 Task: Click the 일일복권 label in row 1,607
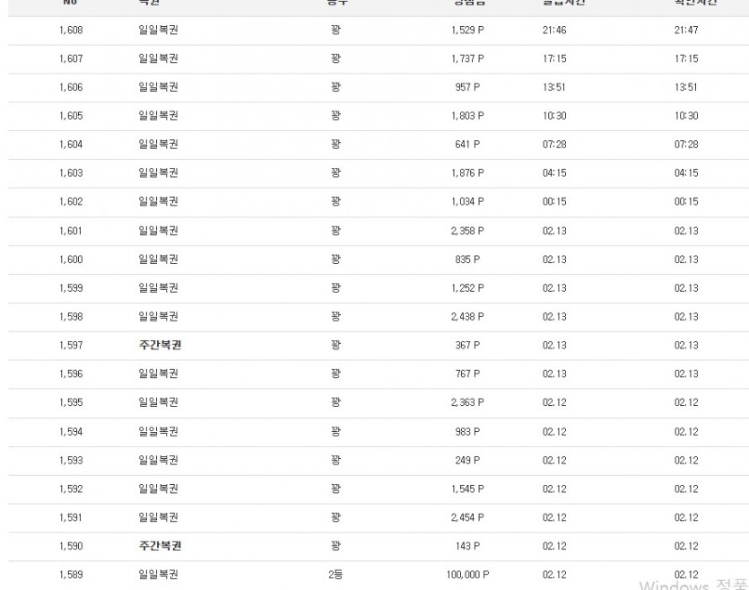pos(158,58)
